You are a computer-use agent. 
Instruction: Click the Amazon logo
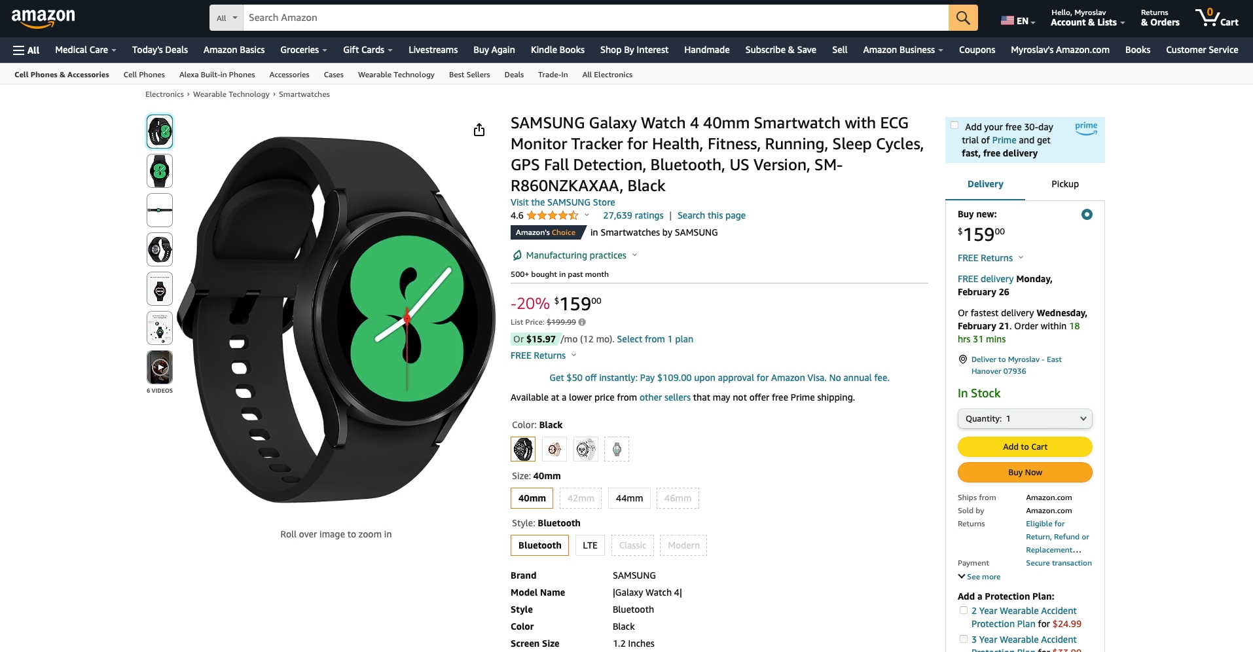[43, 18]
